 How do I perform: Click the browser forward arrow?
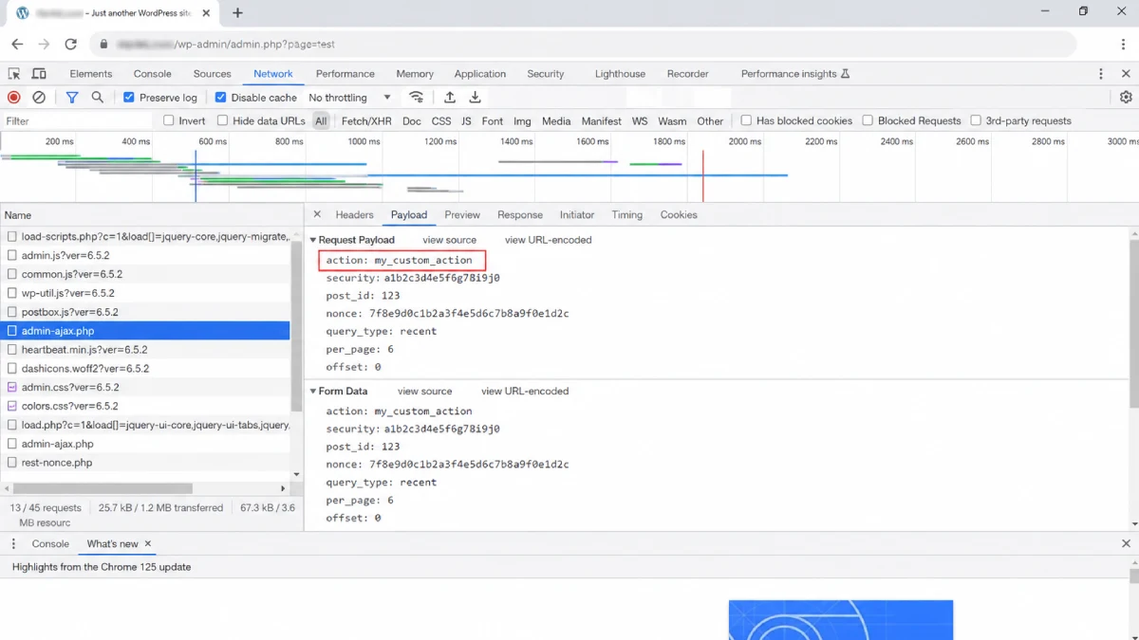pyautogui.click(x=44, y=44)
